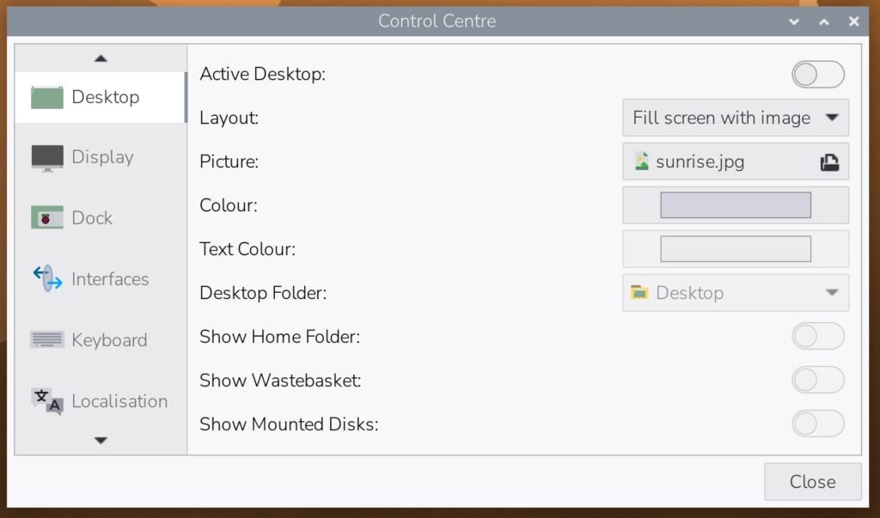Click the Close button
Viewport: 880px width, 518px height.
click(812, 482)
